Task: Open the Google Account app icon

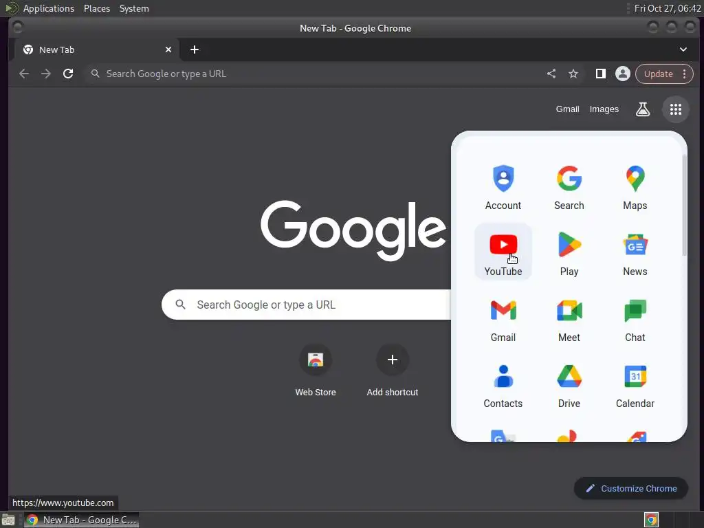Action: 503,188
